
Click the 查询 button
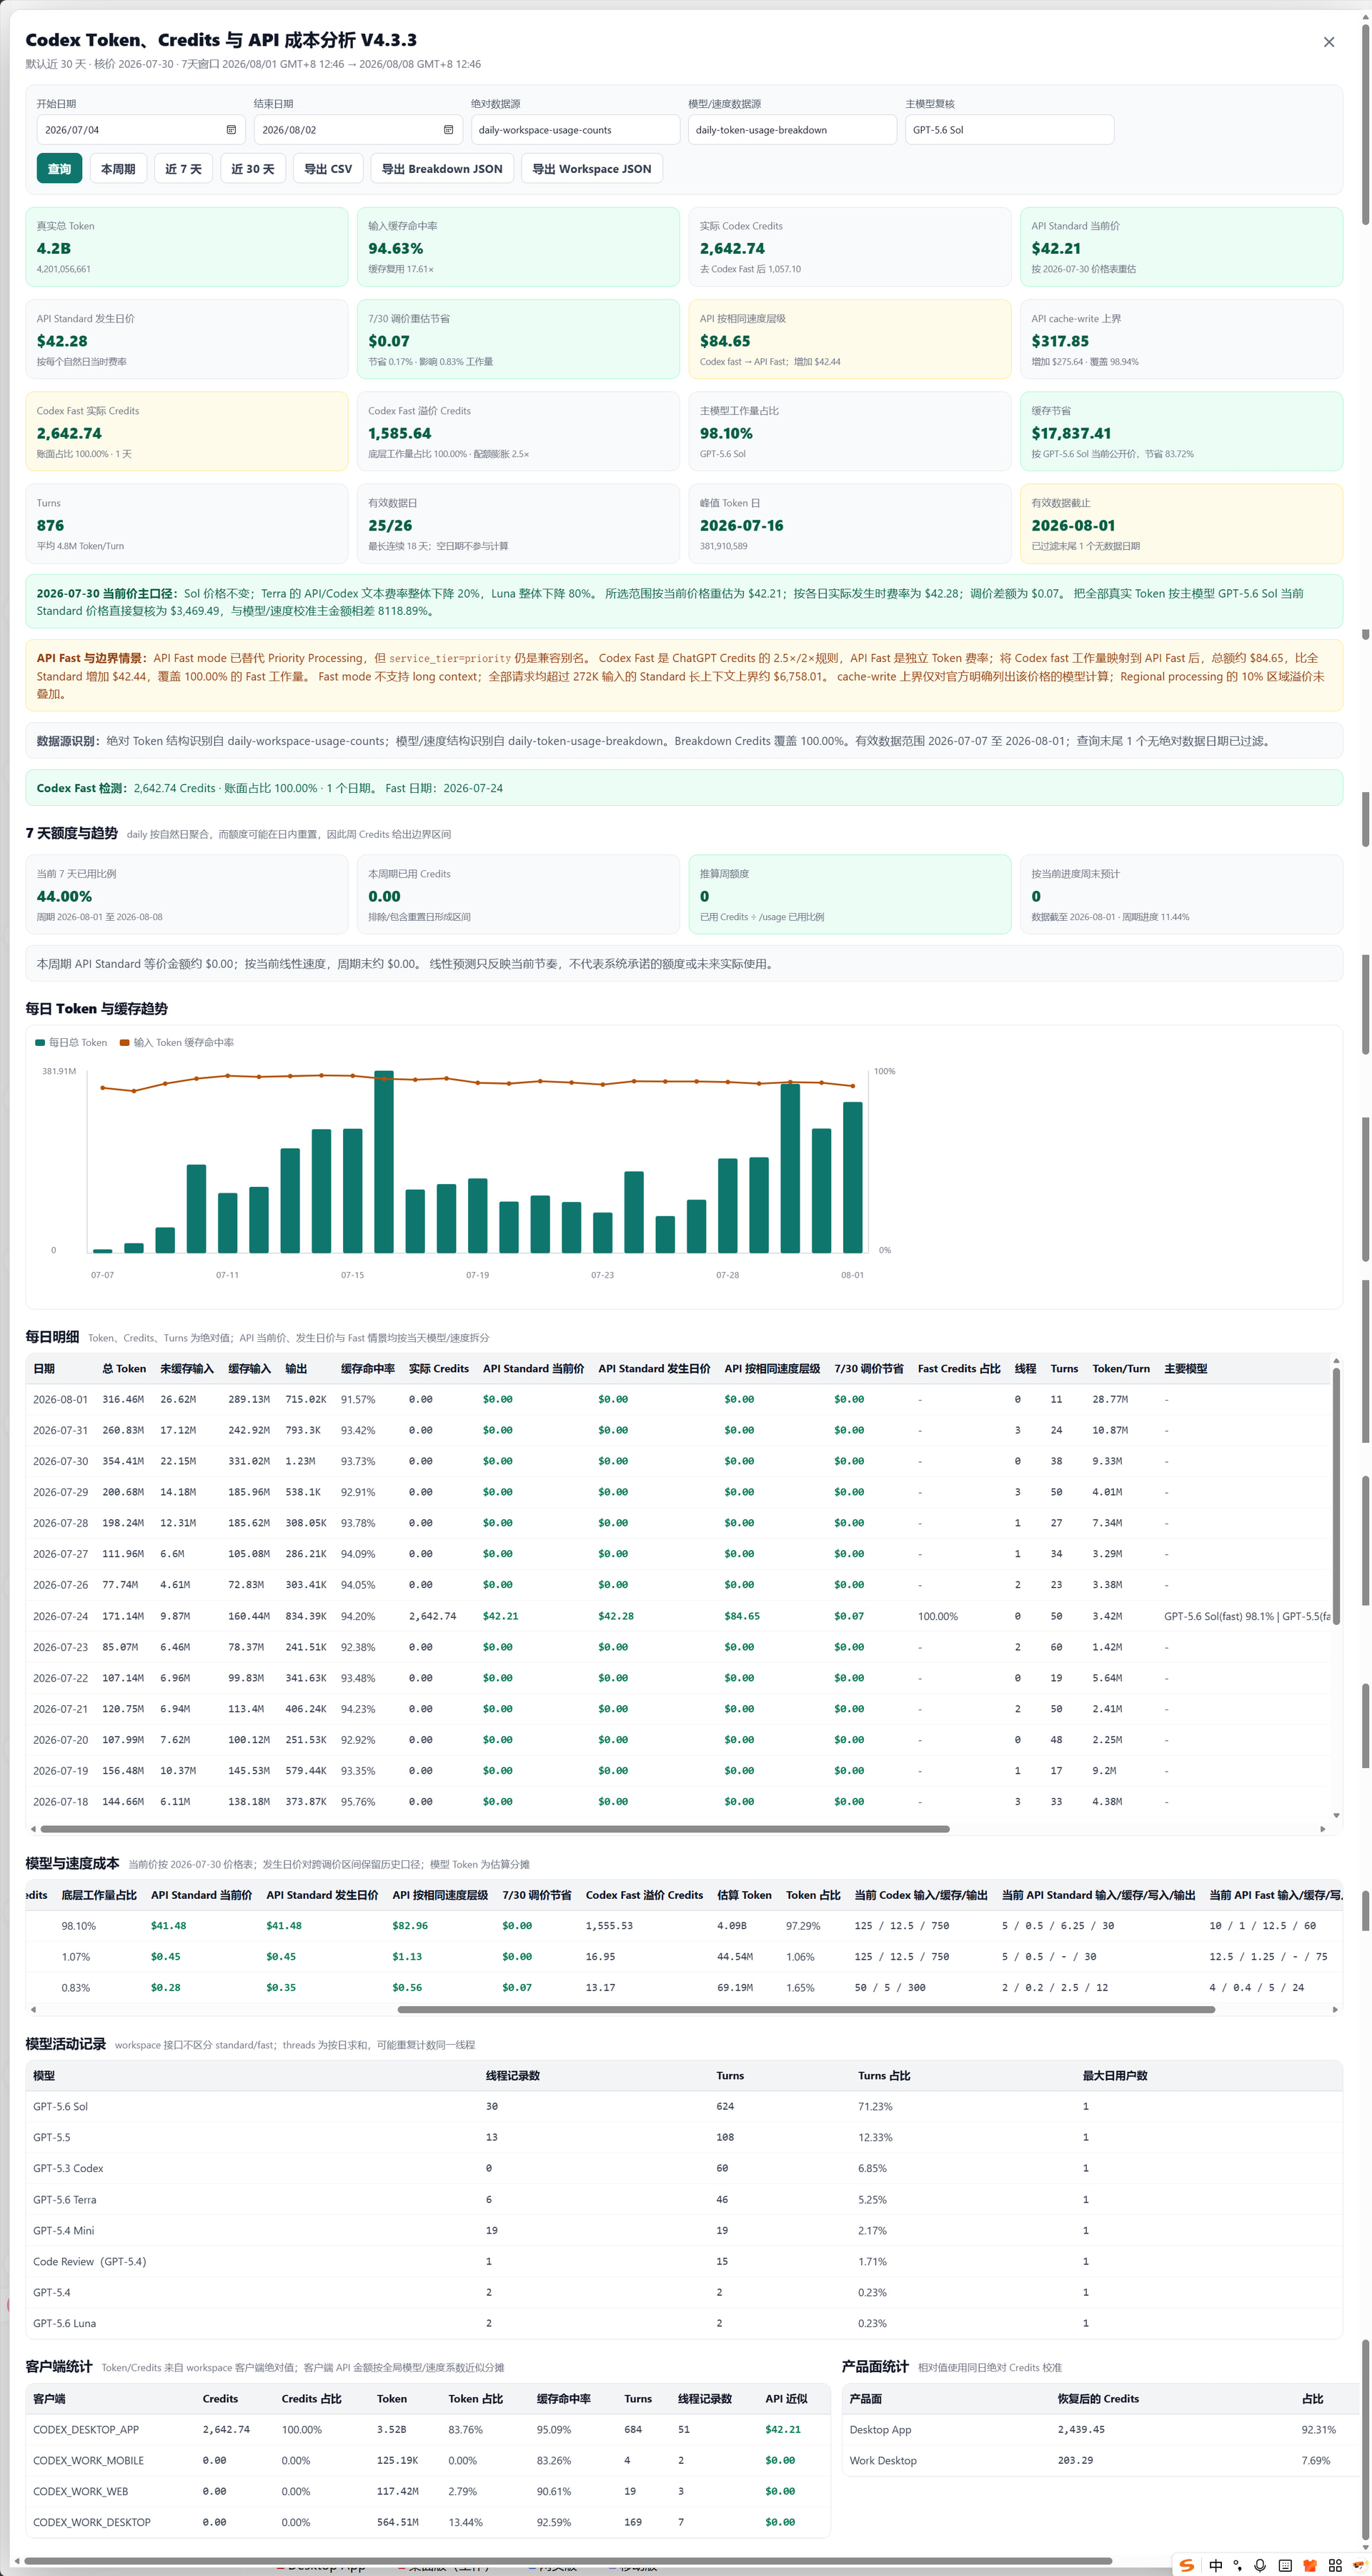coord(59,169)
